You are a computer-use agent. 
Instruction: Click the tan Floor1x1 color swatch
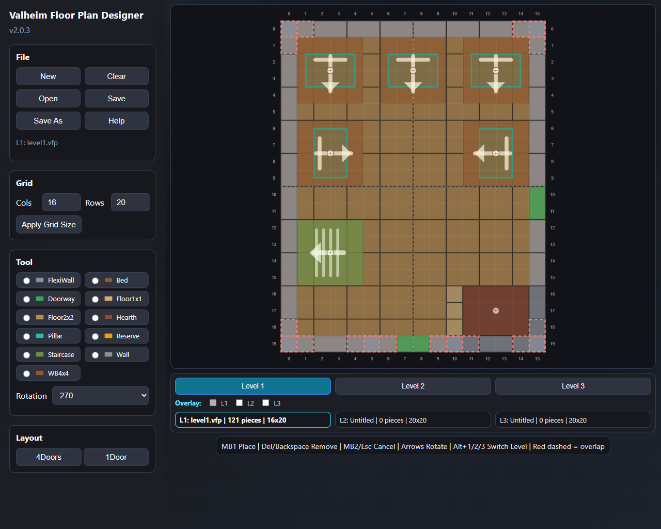click(108, 299)
